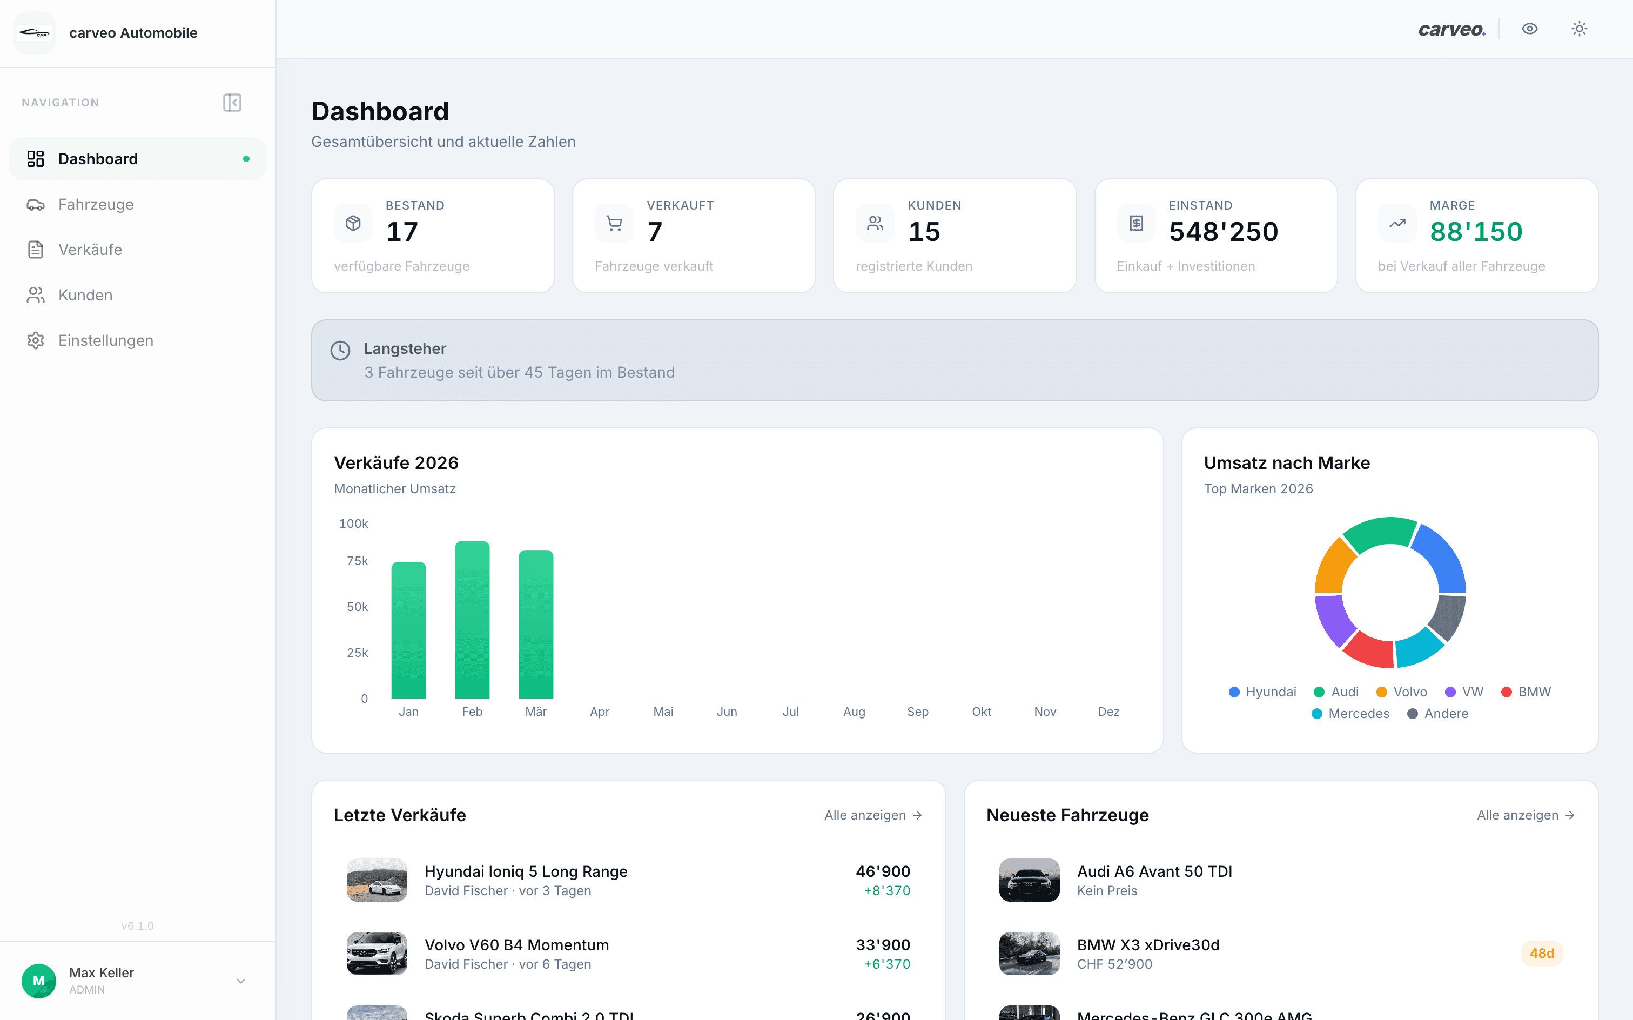Collapse the sidebar with the panel icon
The width and height of the screenshot is (1633, 1020).
point(232,103)
